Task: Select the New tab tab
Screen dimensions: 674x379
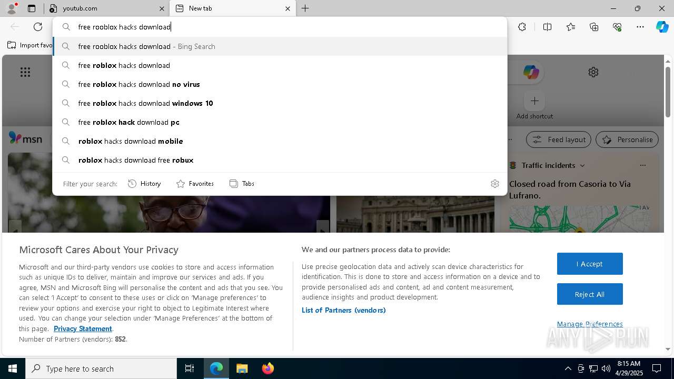Action: 232,8
